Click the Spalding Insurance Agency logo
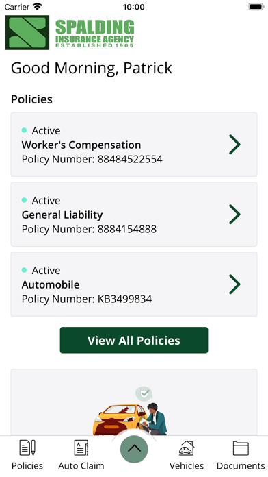The height and width of the screenshot is (477, 268). pos(70,32)
